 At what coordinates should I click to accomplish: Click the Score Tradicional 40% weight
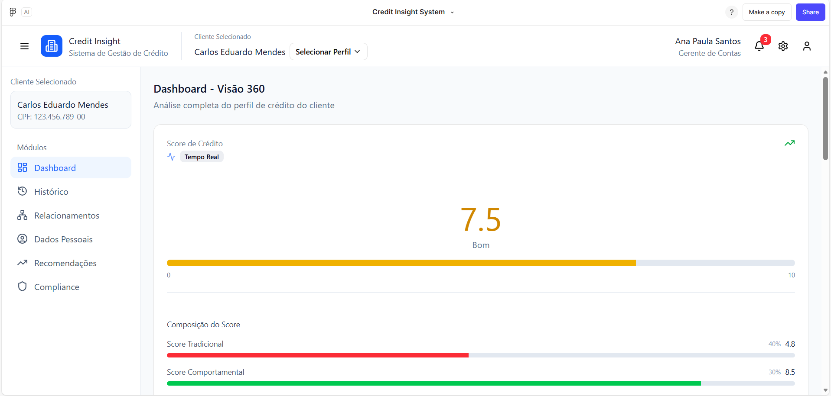[774, 344]
